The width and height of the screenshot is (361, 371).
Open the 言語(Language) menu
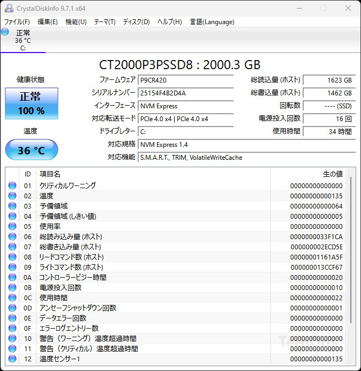[x=212, y=22]
